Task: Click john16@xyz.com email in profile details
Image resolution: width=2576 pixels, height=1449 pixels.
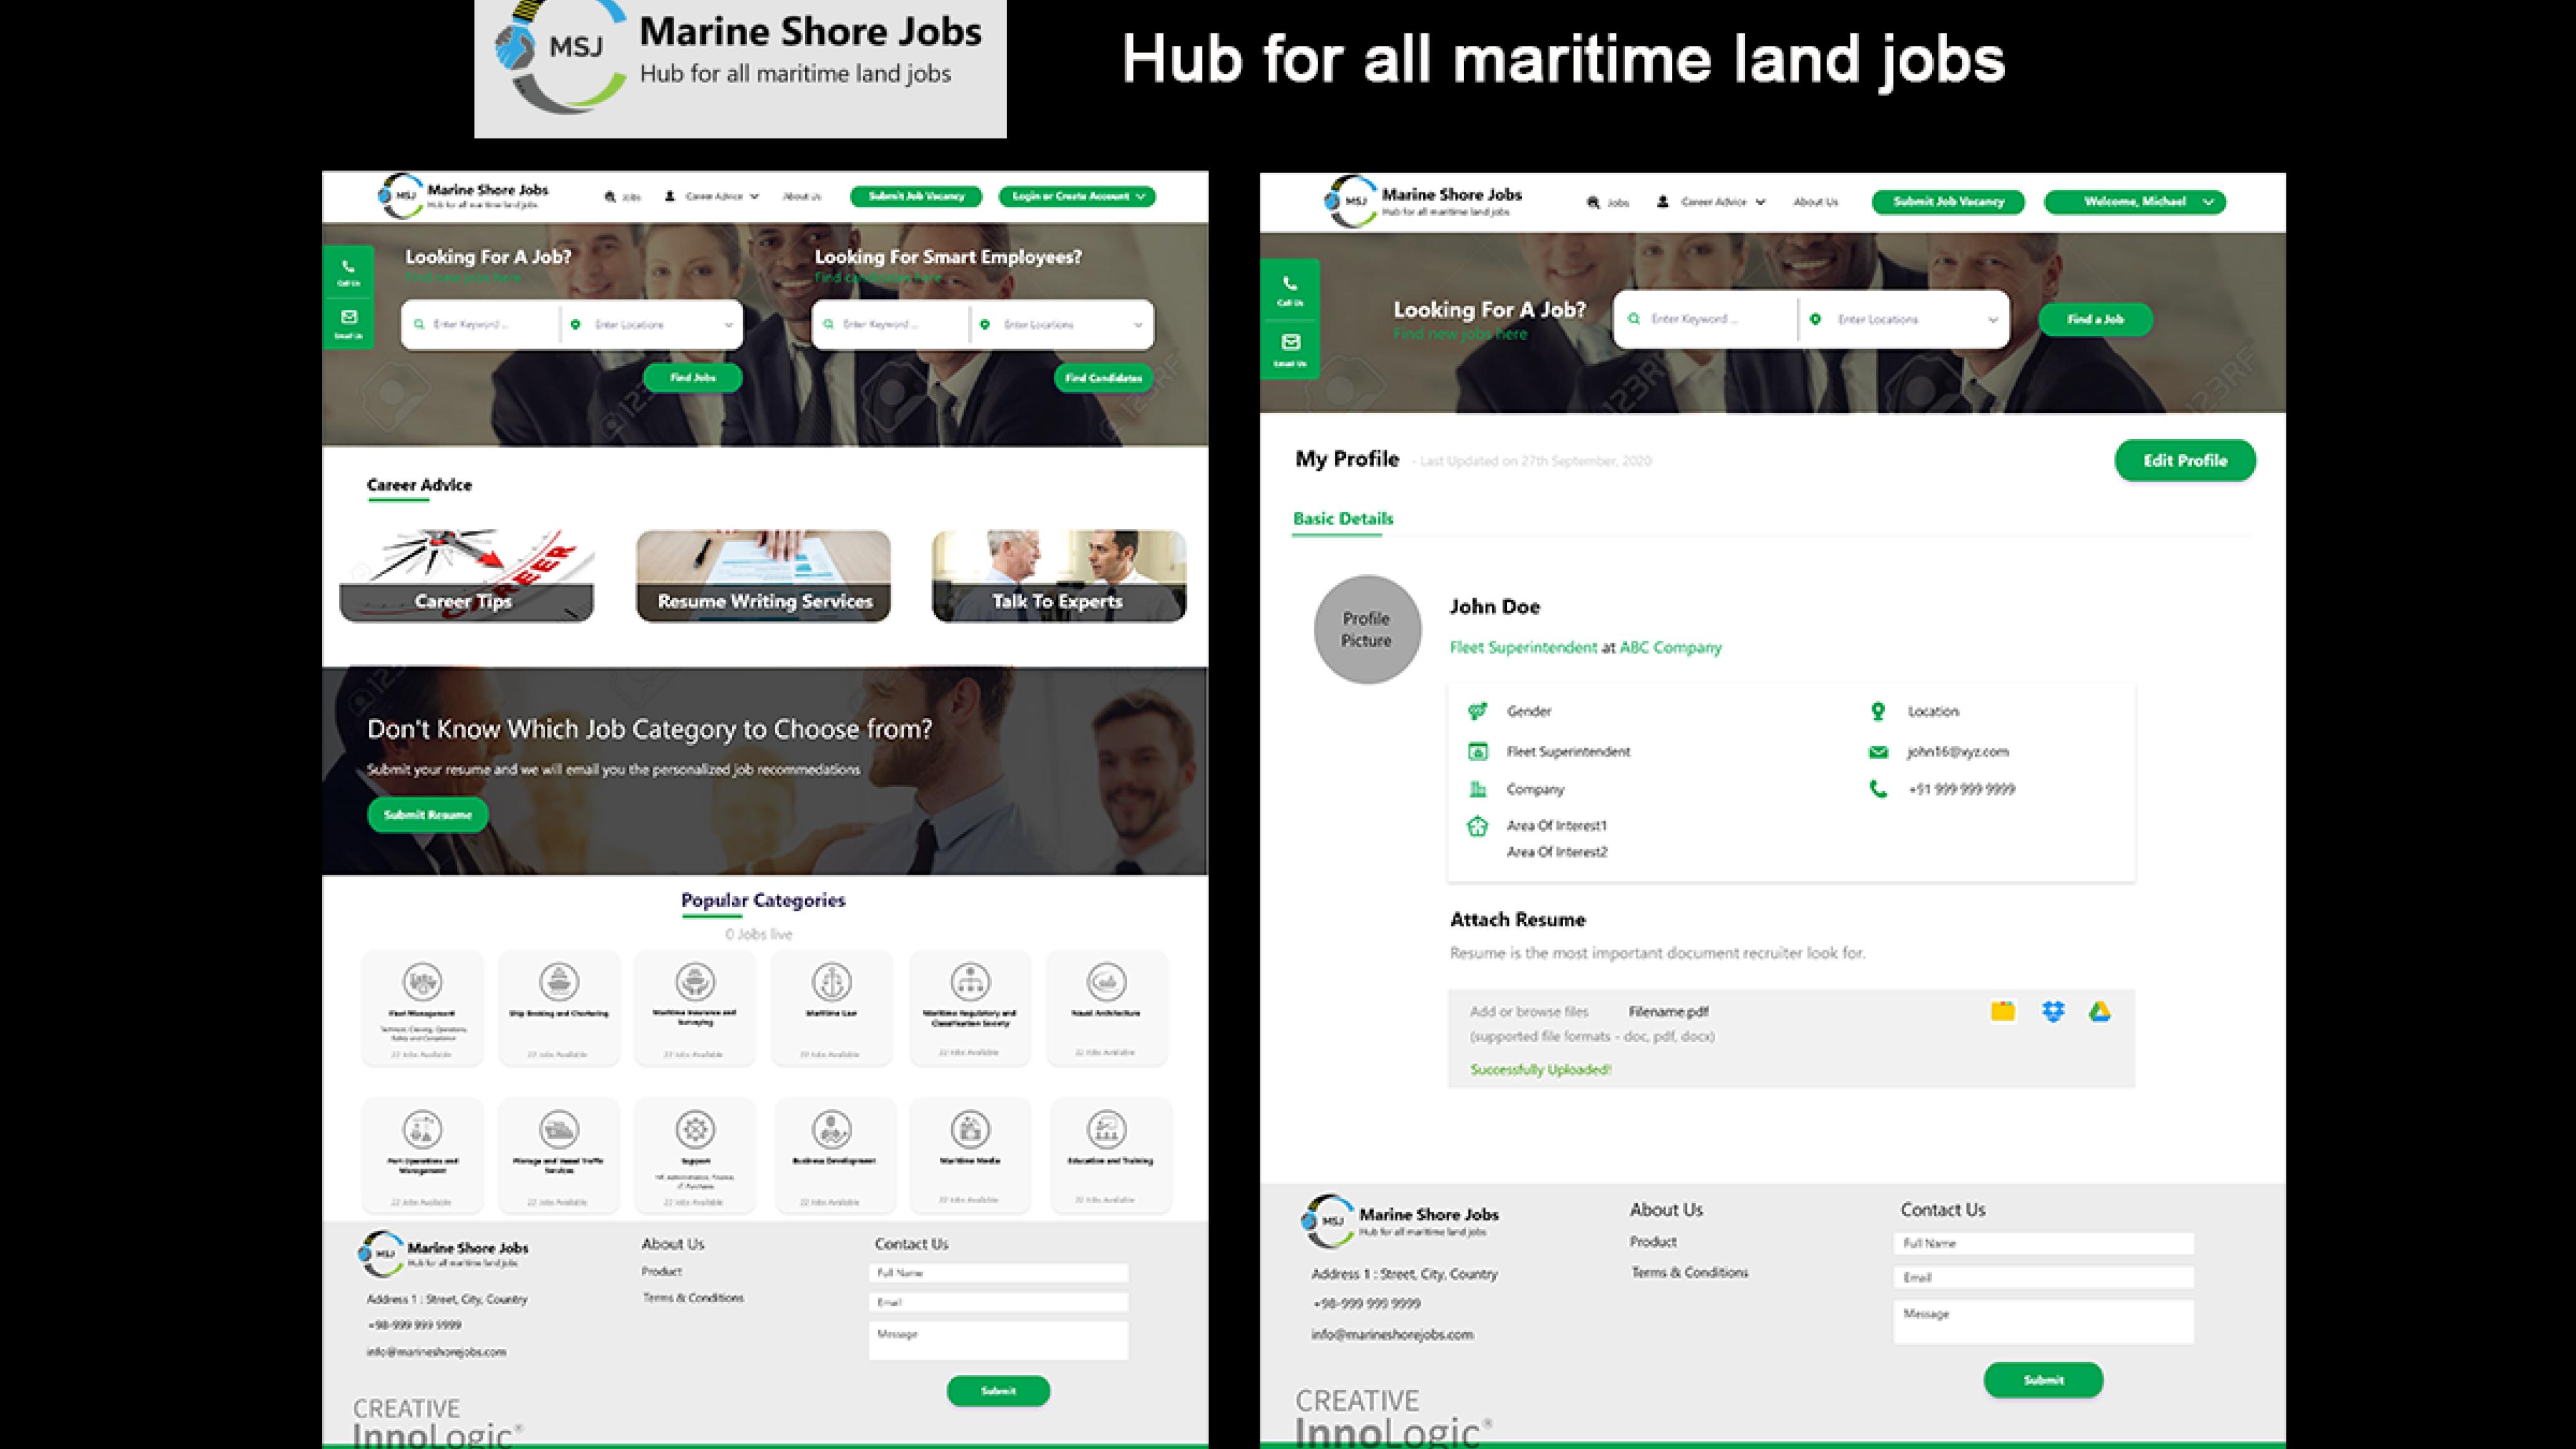Action: coord(1957,751)
